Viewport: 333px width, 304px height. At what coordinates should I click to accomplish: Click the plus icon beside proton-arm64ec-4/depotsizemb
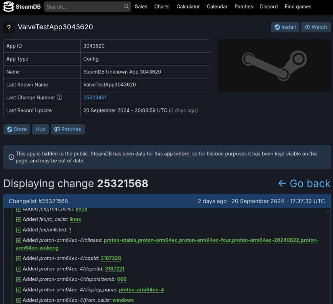(19, 280)
